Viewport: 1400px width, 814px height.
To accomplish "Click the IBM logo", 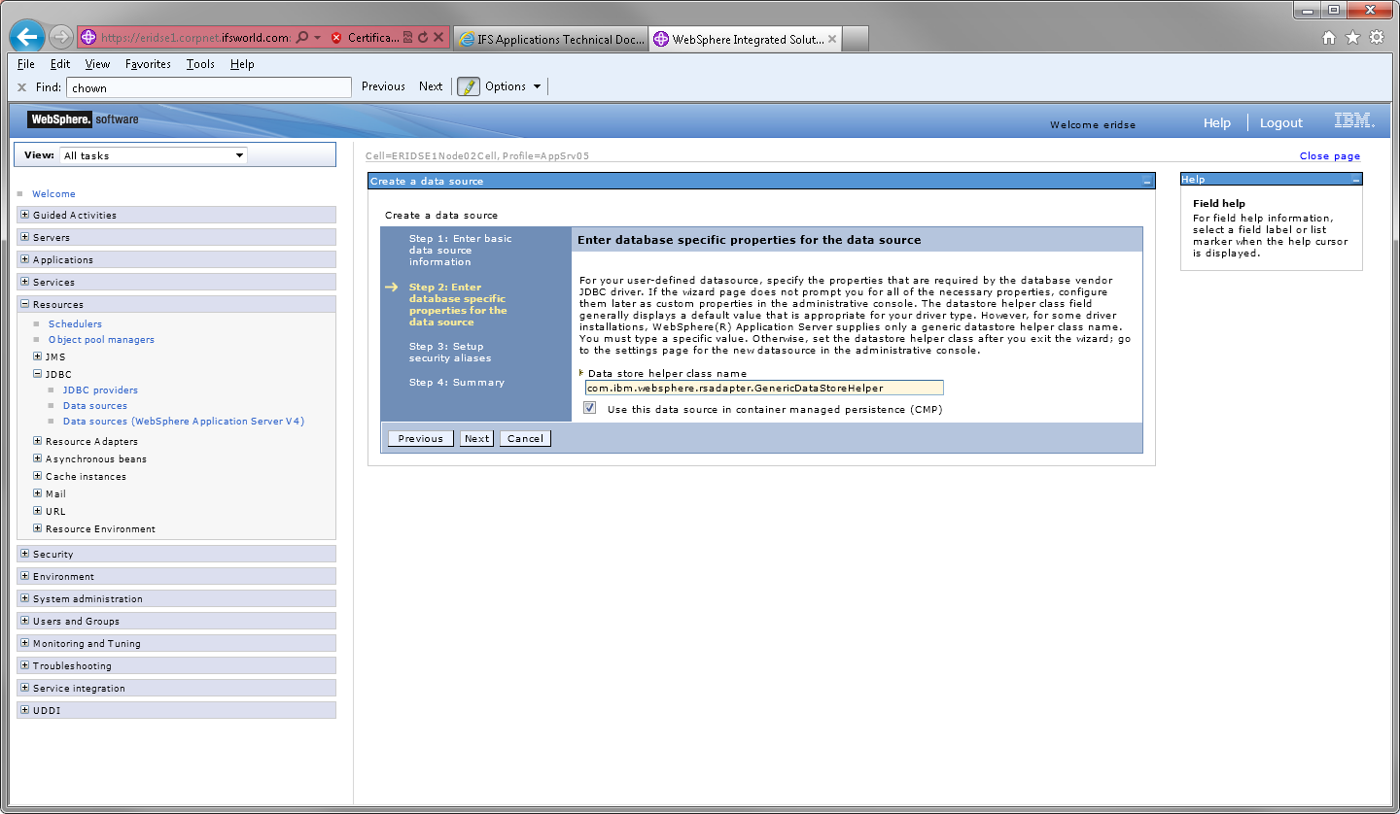I will point(1354,121).
